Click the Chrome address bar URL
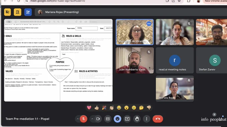This screenshot has height=127, width=227. 58,1
